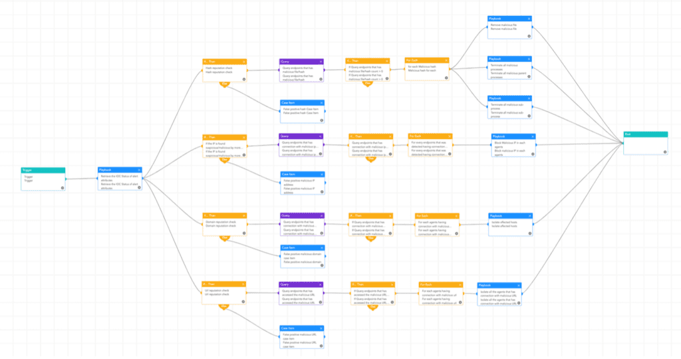This screenshot has height=359, width=681.
Task: Click the X on 'Block Malicious IP' playbook
Action: pos(532,136)
